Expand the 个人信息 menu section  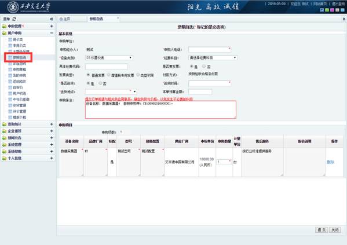pyautogui.click(x=52, y=158)
